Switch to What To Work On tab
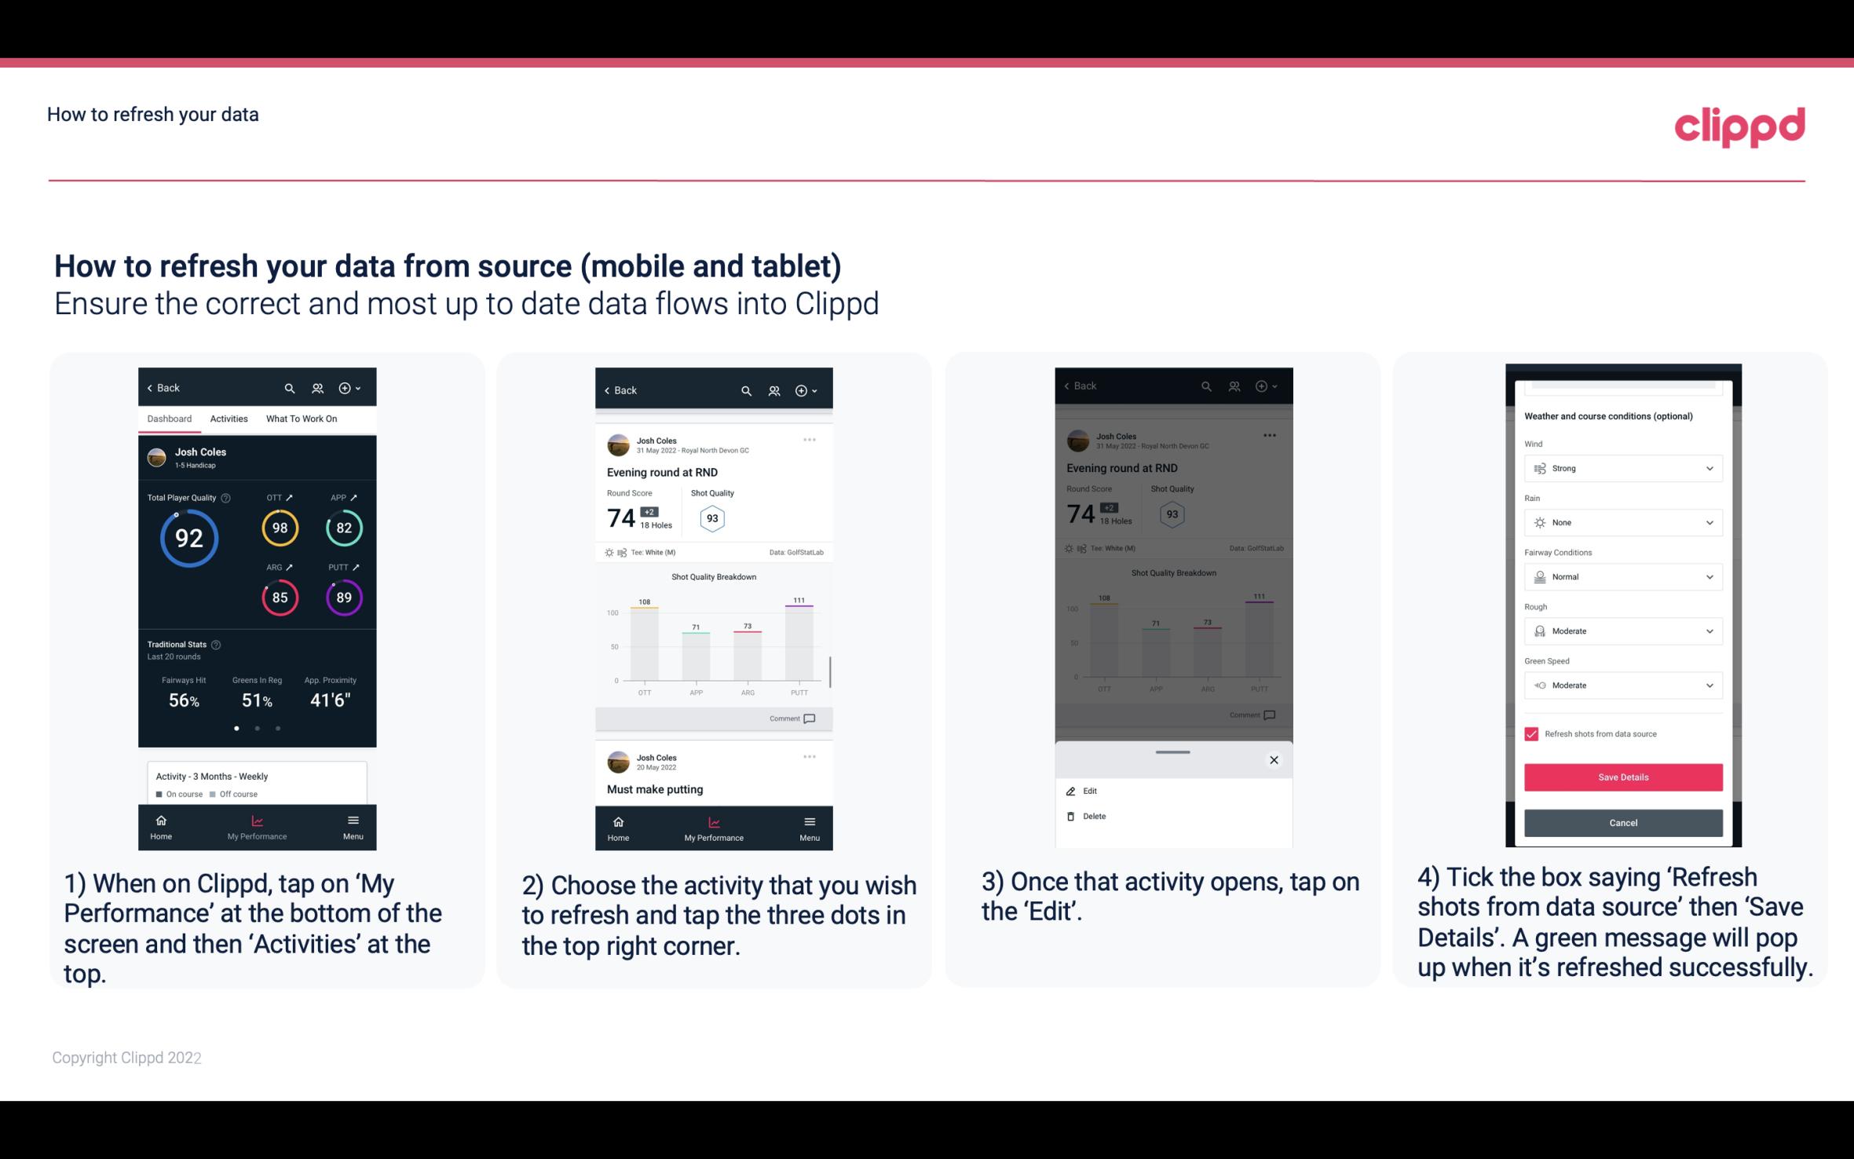The height and width of the screenshot is (1159, 1854). (x=300, y=418)
